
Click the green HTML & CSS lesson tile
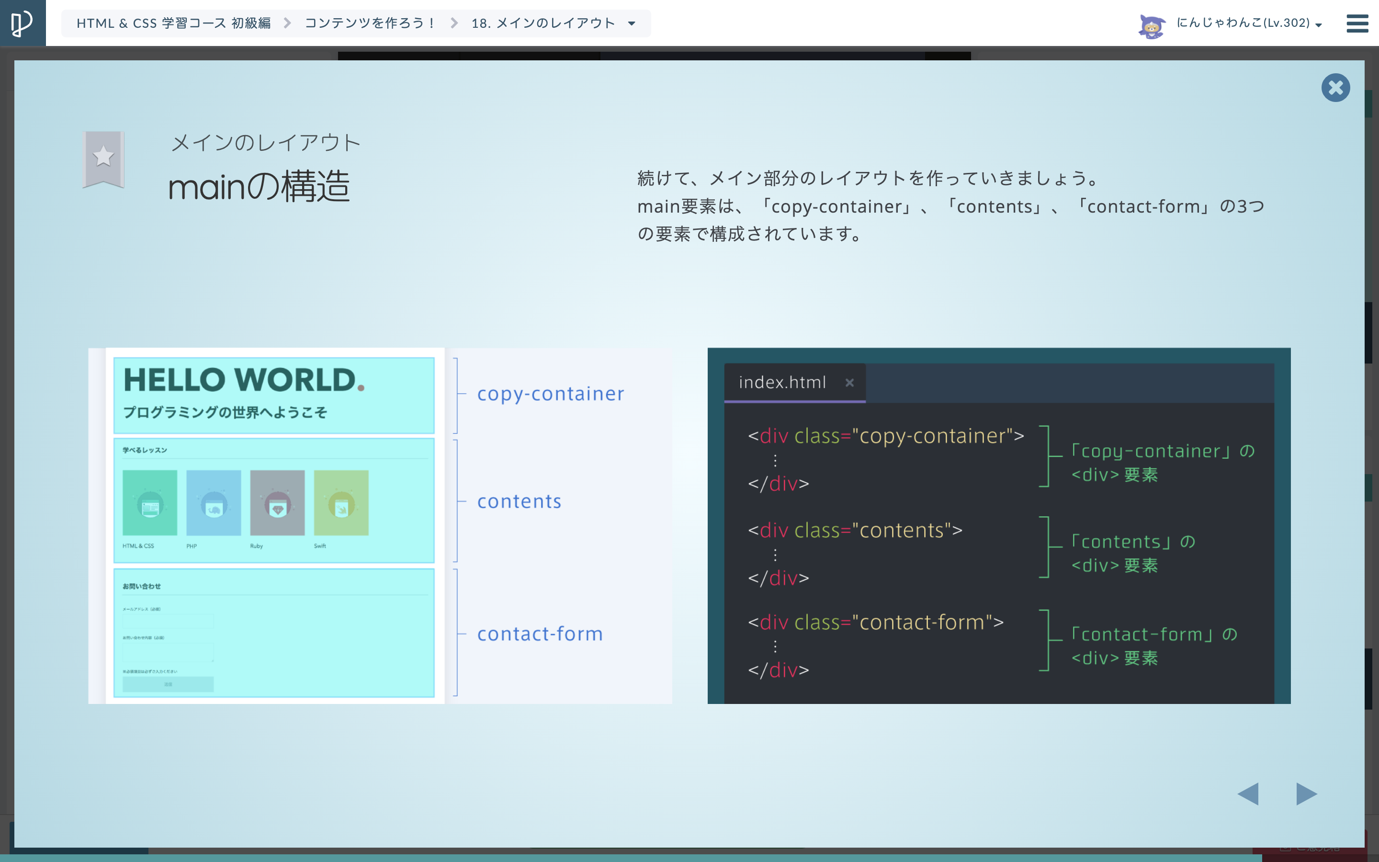(x=150, y=503)
